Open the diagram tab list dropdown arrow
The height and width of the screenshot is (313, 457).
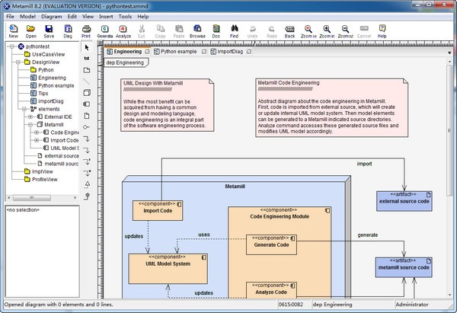449,53
